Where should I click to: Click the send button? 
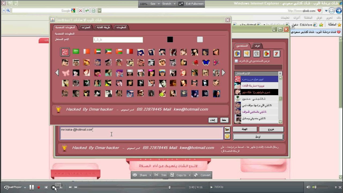(258, 137)
